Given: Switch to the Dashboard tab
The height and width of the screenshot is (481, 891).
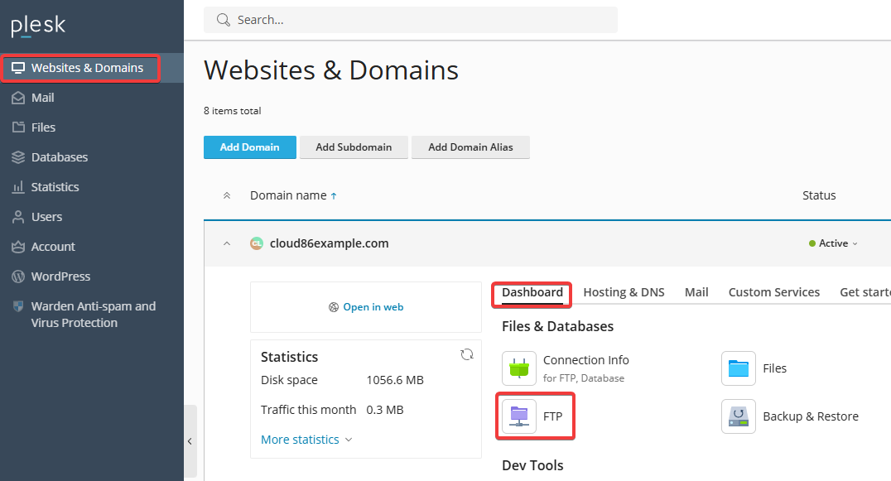Looking at the screenshot, I should tap(532, 292).
